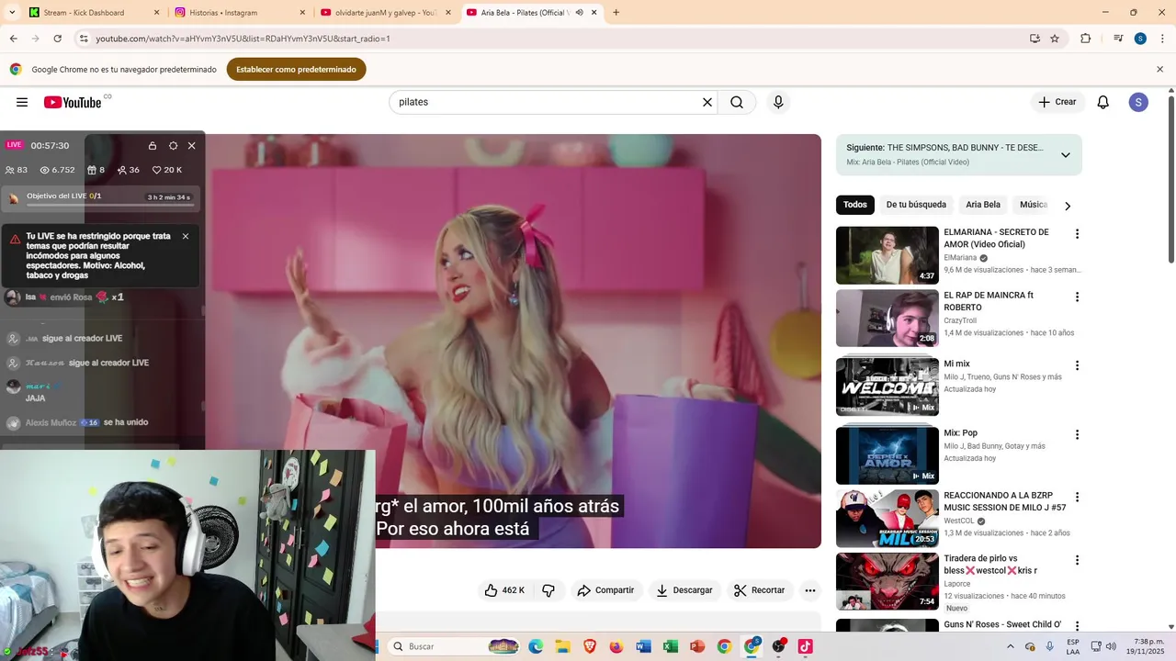The height and width of the screenshot is (661, 1176).
Task: Open ELMARIANA - SECRETO DE AMOR thumbnail
Action: [888, 255]
